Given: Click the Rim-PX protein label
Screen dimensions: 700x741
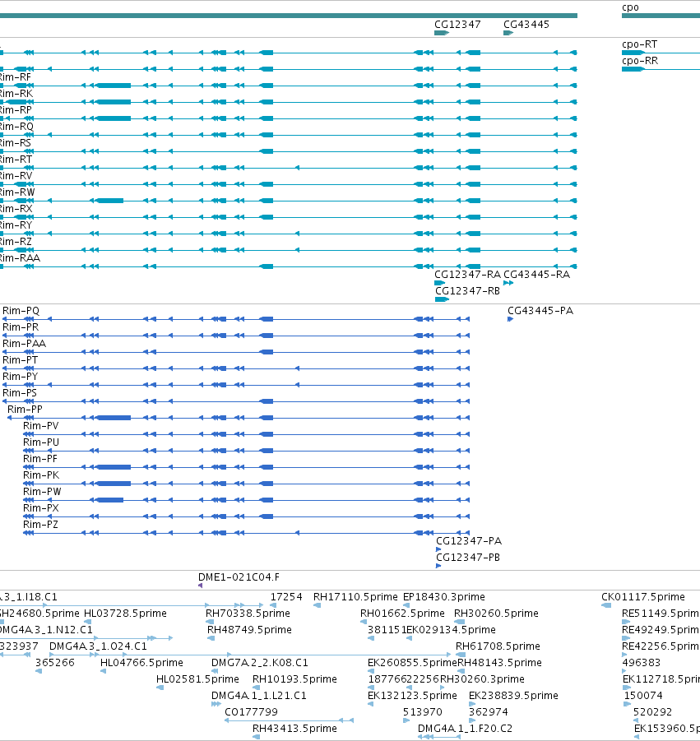Looking at the screenshot, I should [40, 508].
